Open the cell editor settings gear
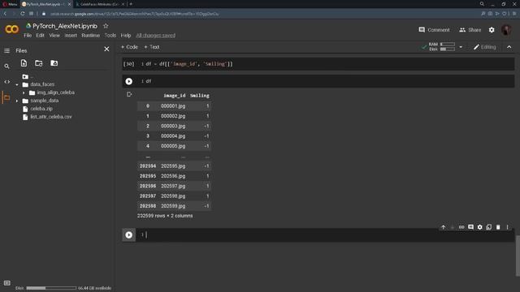Viewport: 520px width, 292px height. coord(480,227)
